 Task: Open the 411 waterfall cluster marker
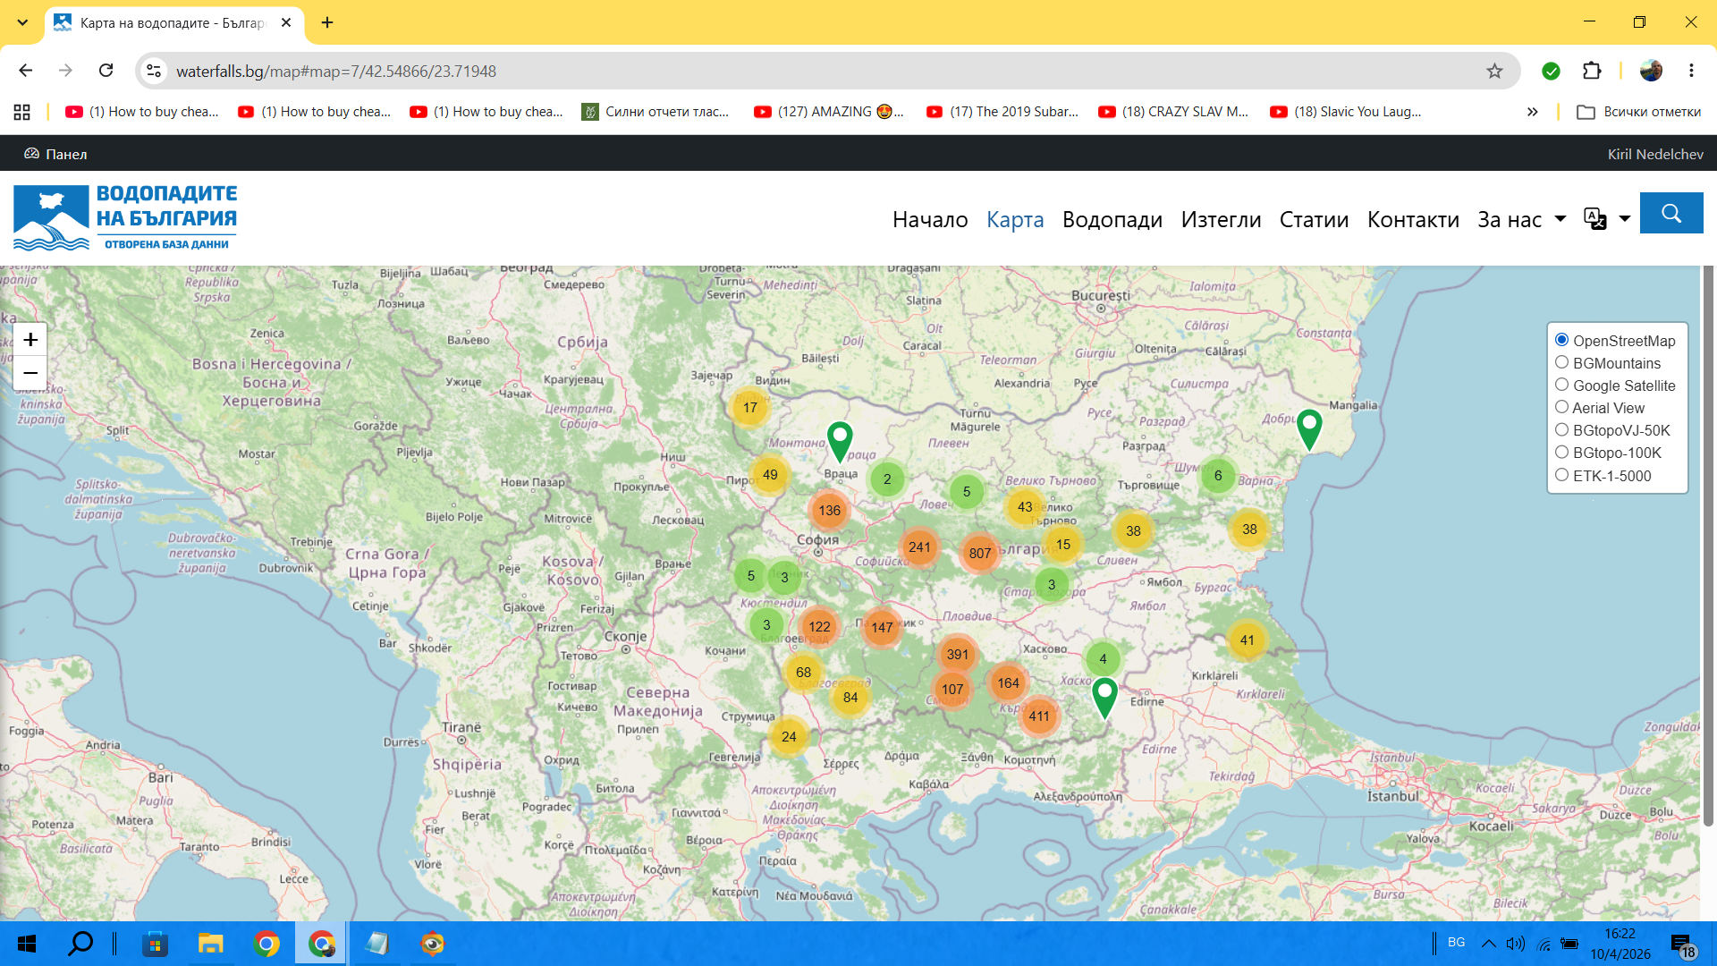(x=1039, y=716)
